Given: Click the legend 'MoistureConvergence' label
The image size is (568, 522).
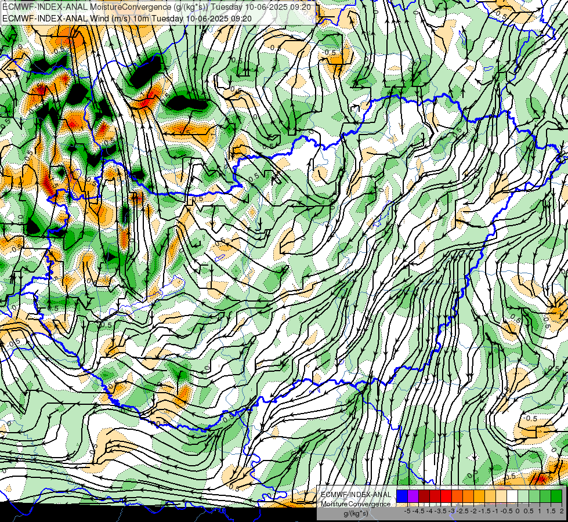Looking at the screenshot, I should [356, 504].
